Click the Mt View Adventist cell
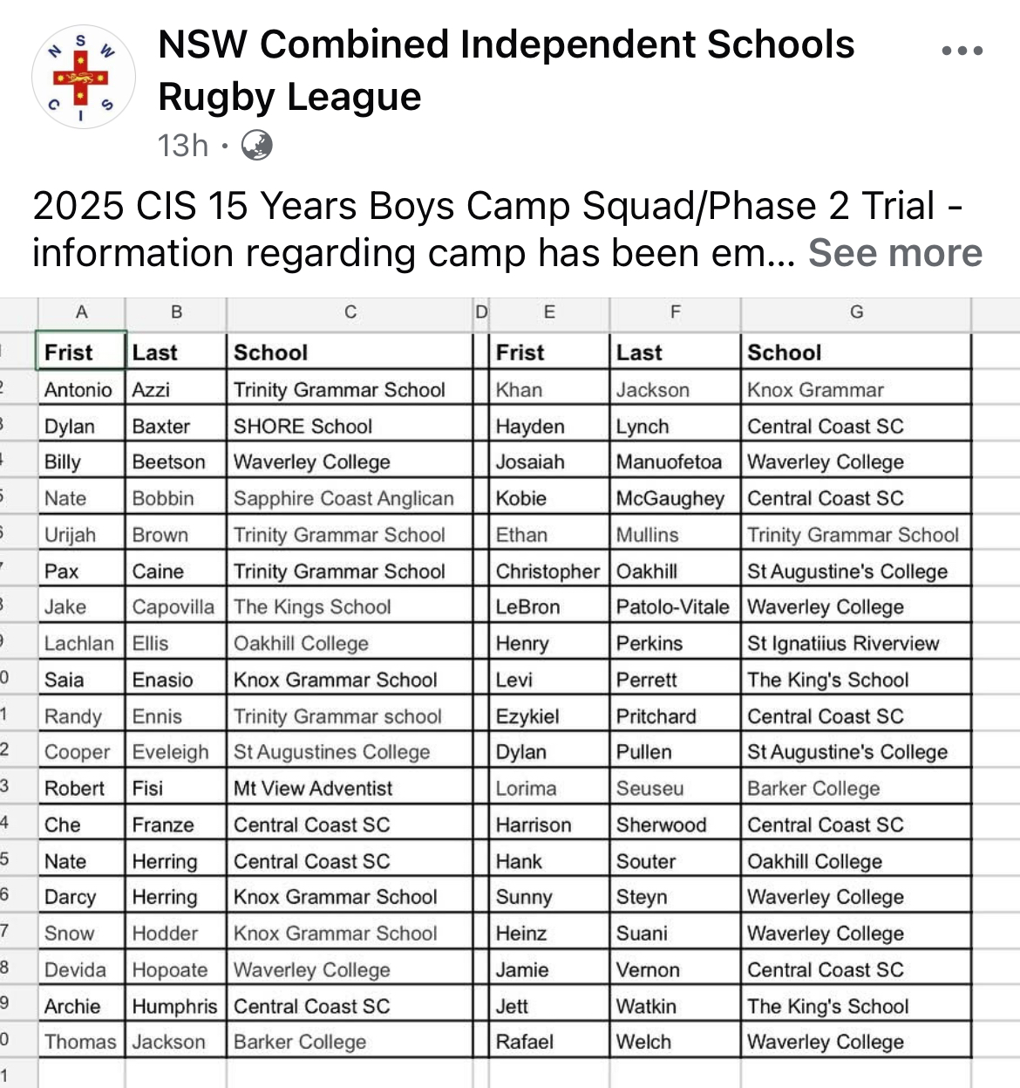This screenshot has width=1020, height=1088. (350, 788)
